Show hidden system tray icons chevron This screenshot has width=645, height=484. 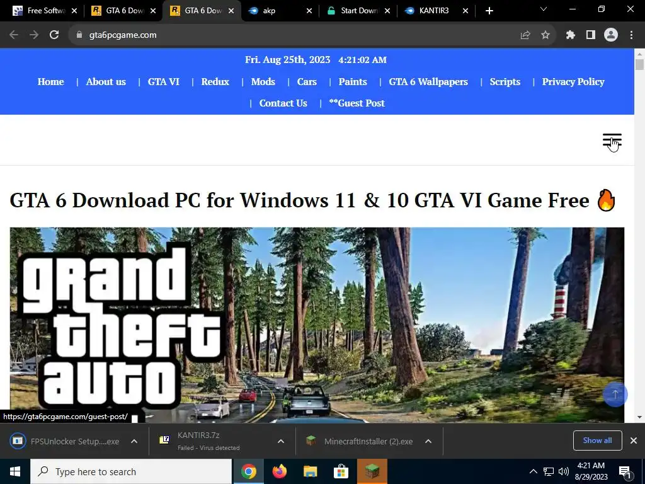click(x=533, y=471)
